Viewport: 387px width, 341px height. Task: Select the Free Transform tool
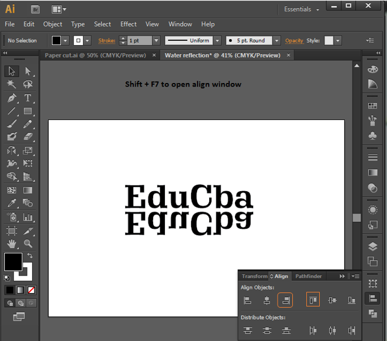[28, 163]
